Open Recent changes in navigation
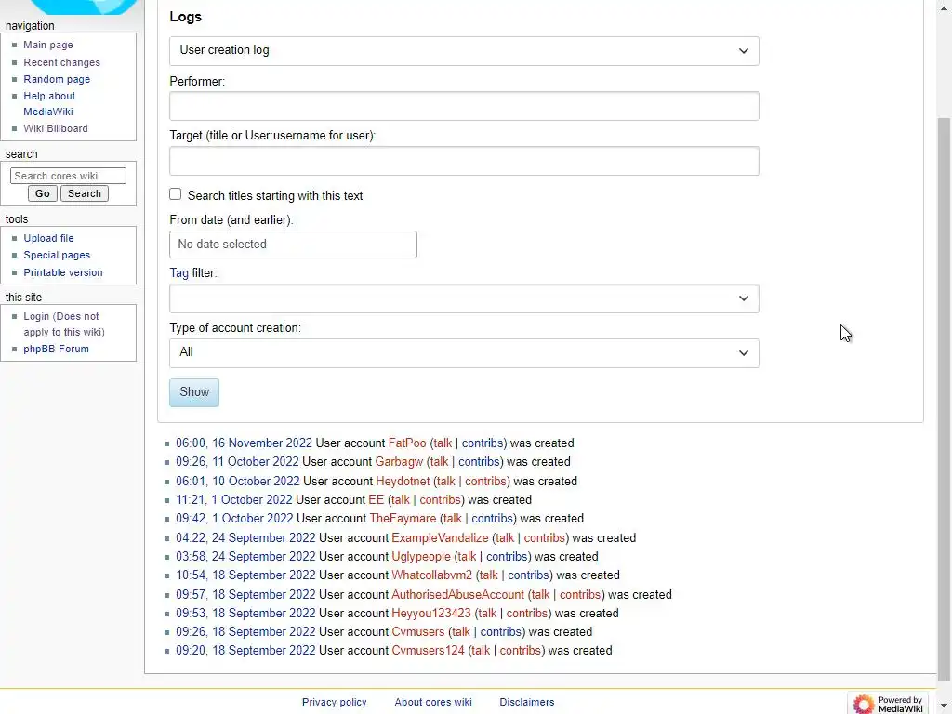Screen dimensions: 952x714 click(61, 62)
